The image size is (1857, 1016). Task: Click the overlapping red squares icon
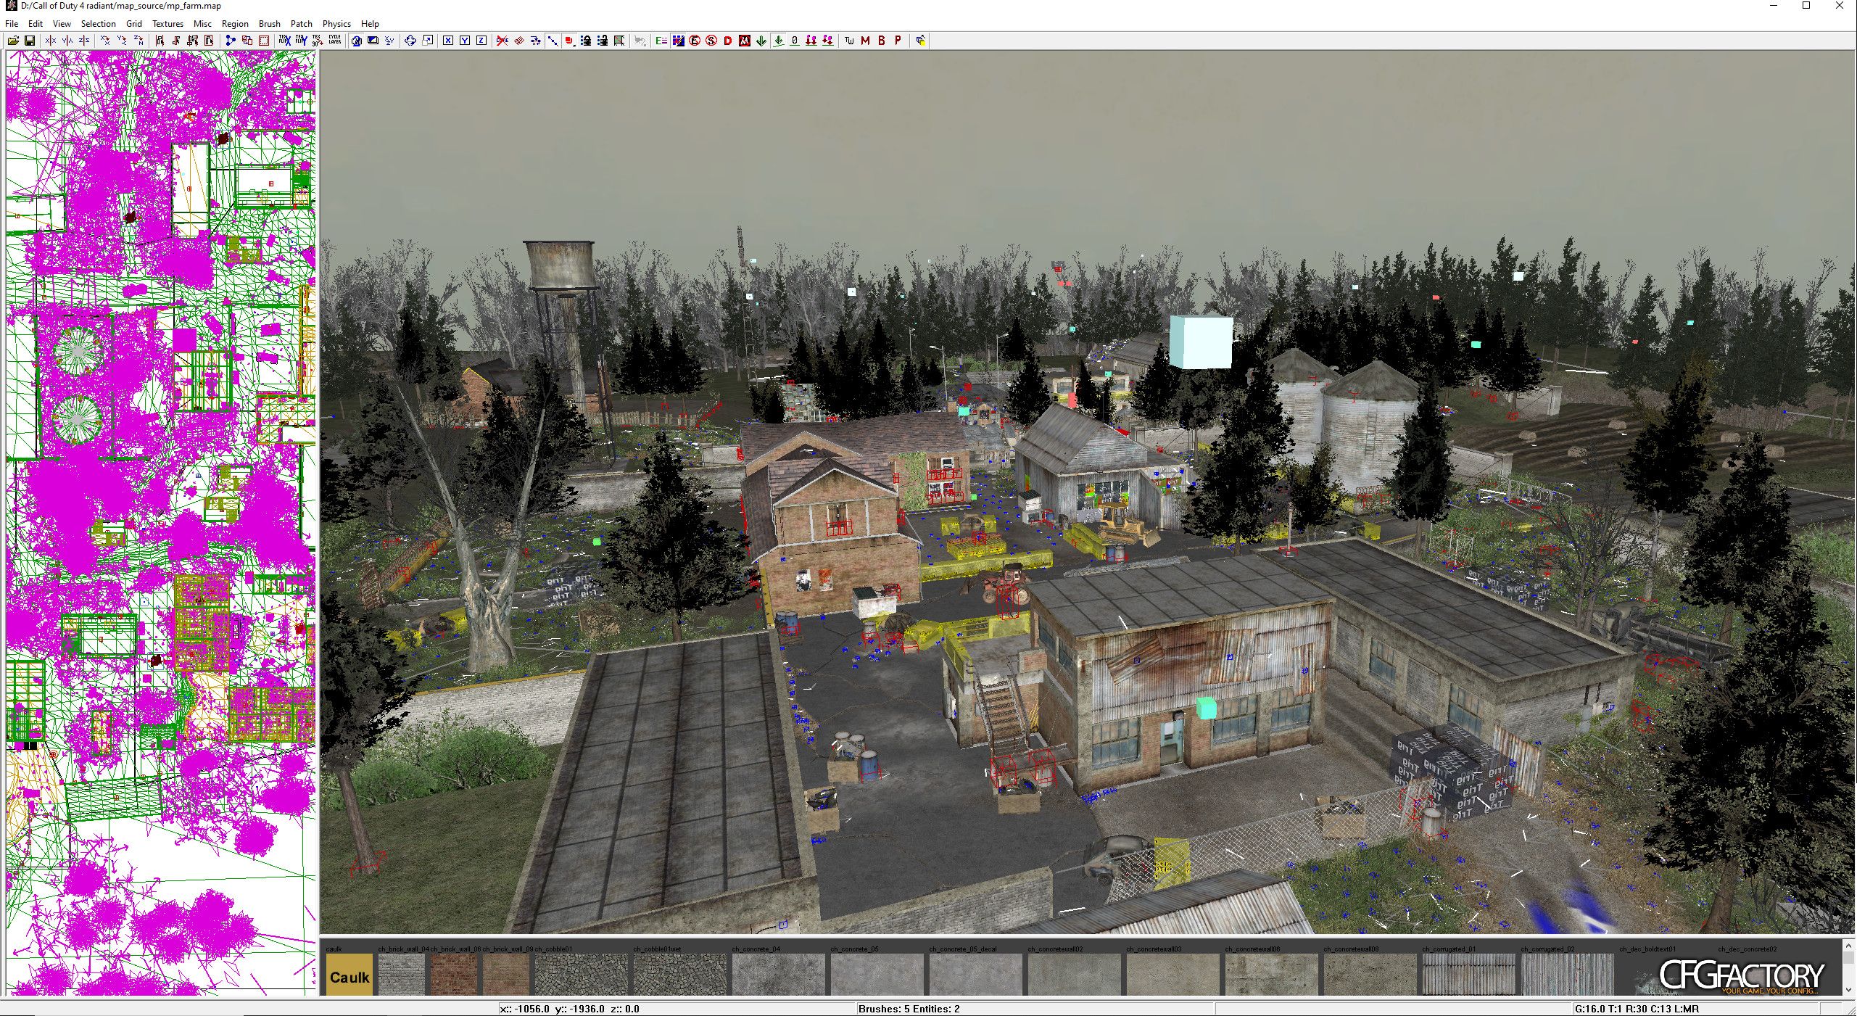[247, 41]
